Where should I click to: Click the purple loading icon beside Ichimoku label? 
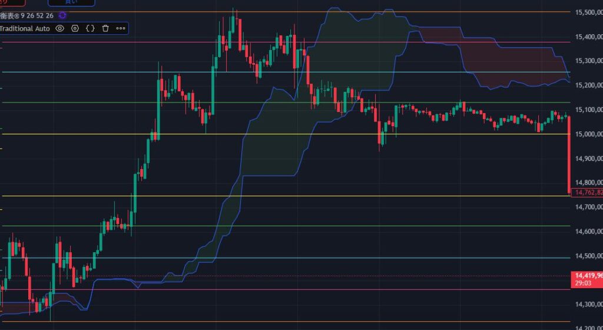pos(62,16)
